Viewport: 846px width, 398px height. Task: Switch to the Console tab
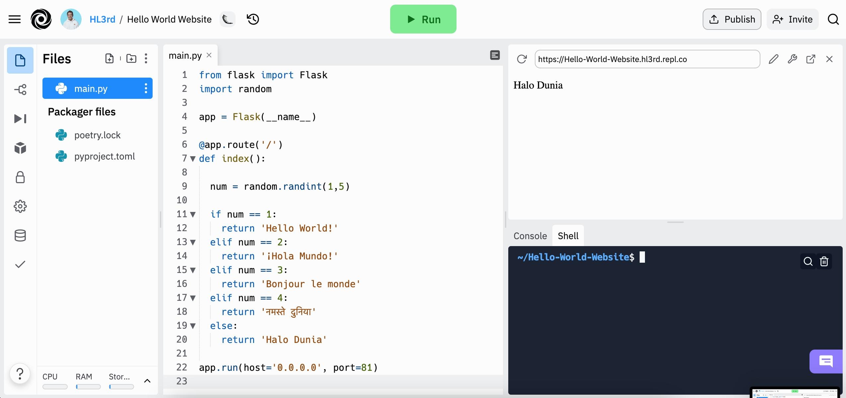(530, 236)
